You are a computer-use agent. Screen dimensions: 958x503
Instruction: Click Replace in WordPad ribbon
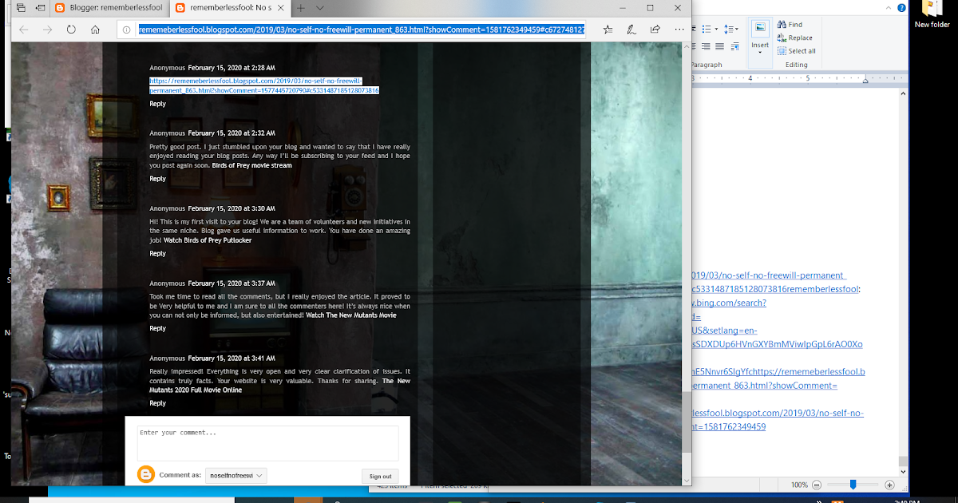click(794, 38)
